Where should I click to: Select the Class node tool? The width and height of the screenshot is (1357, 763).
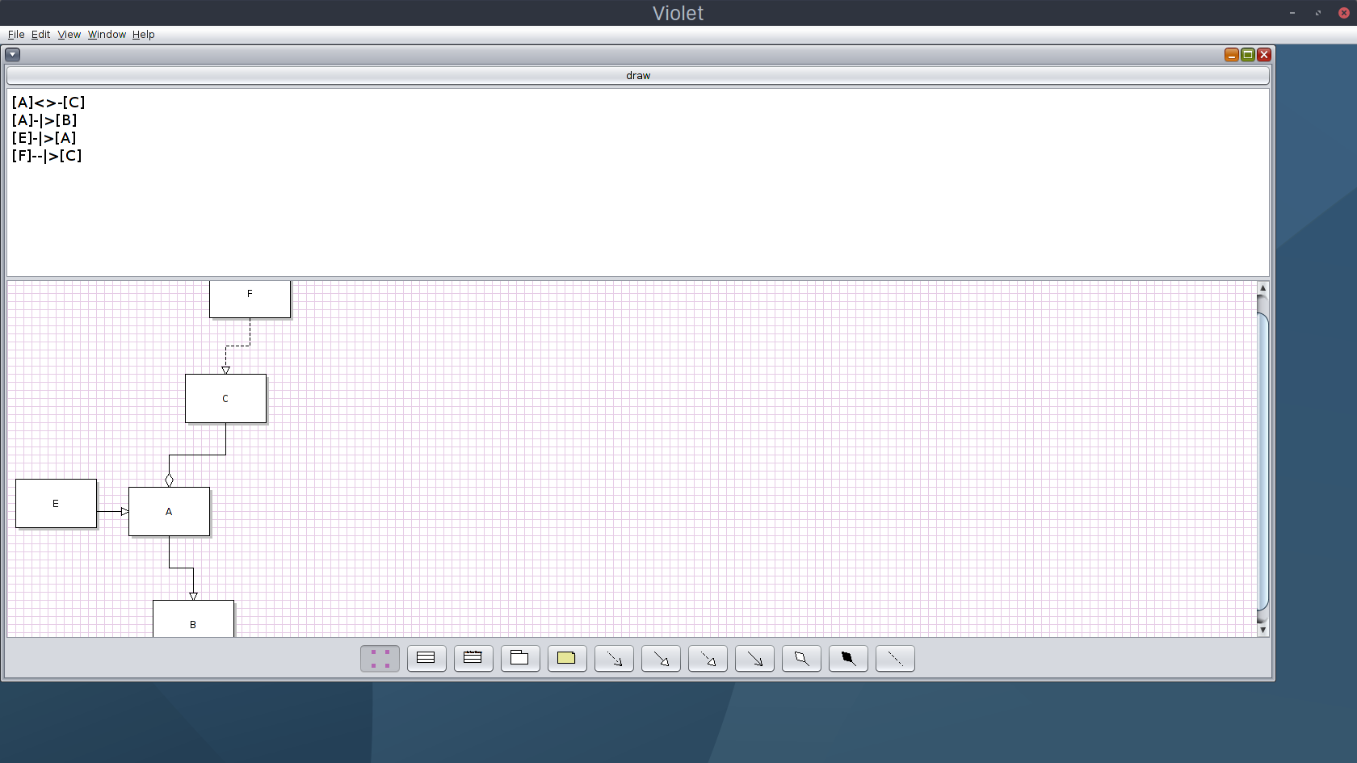[x=426, y=659]
